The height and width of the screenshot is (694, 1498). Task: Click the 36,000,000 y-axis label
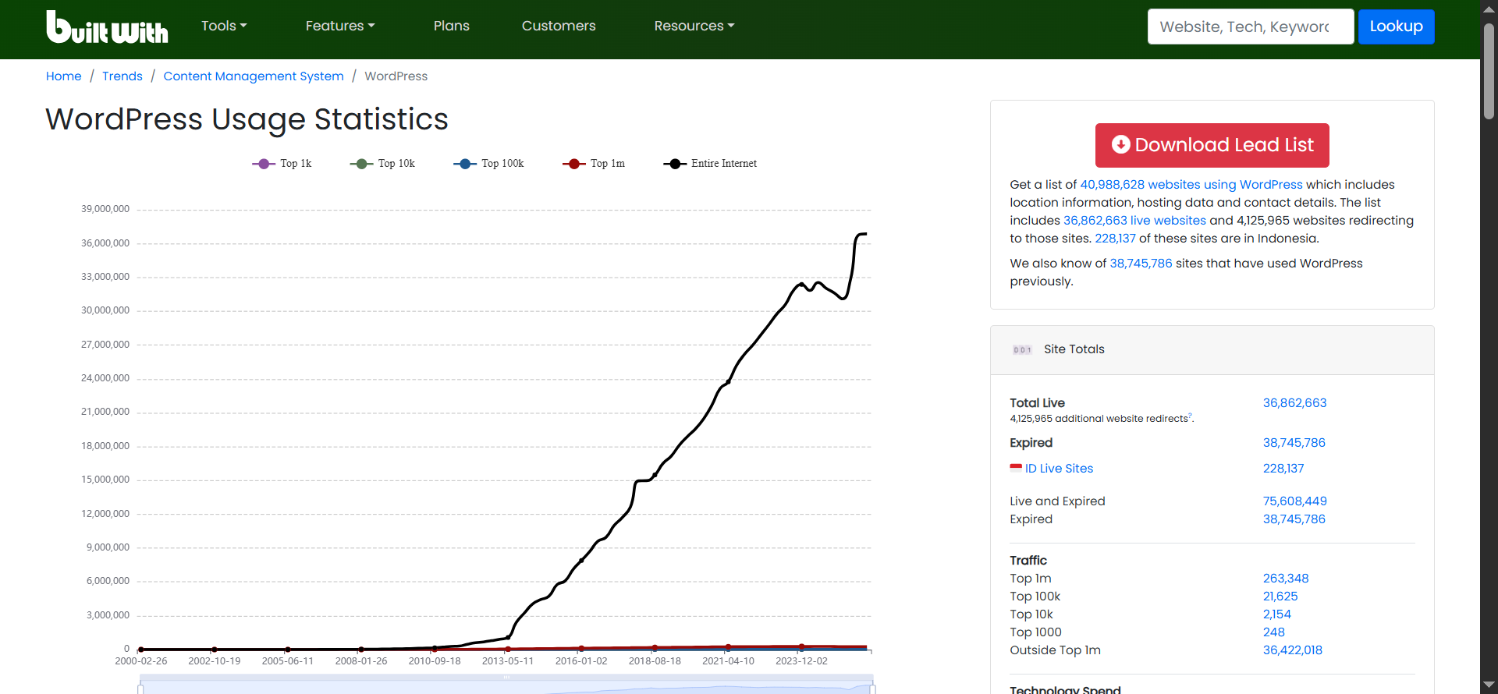[105, 243]
